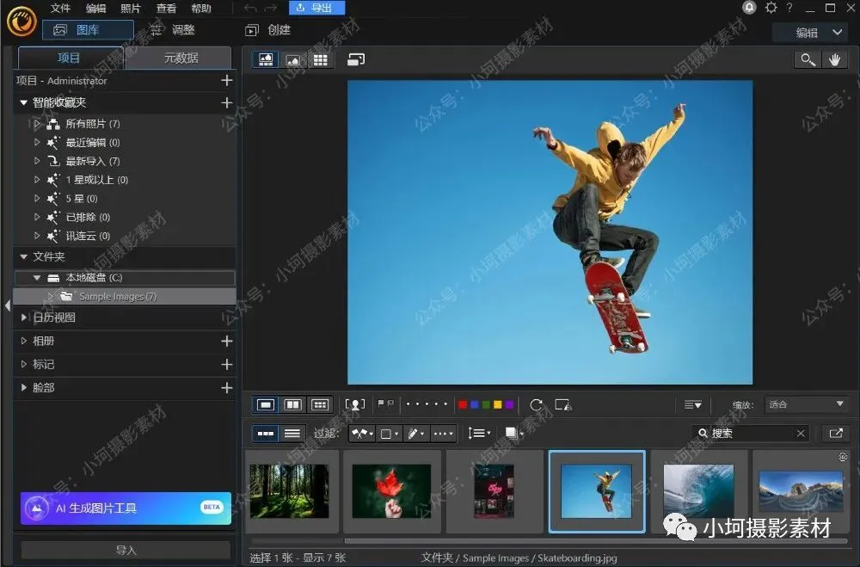The width and height of the screenshot is (860, 567).
Task: Toggle compare two photos view
Action: (293, 404)
